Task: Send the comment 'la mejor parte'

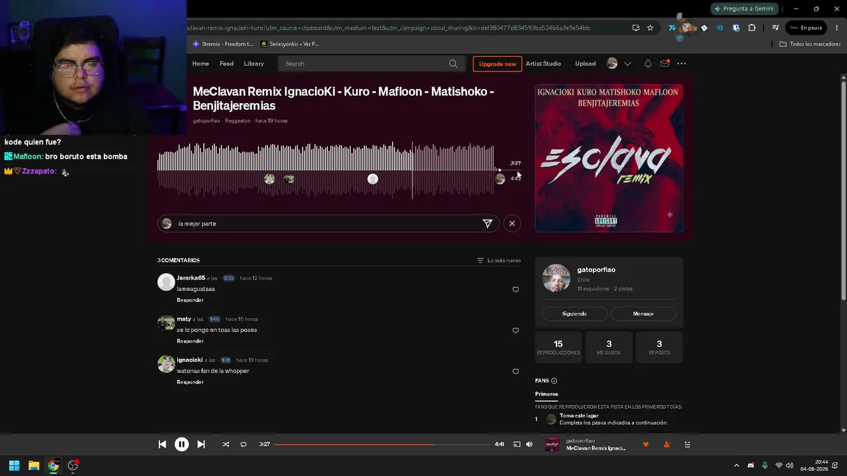Action: tap(488, 223)
